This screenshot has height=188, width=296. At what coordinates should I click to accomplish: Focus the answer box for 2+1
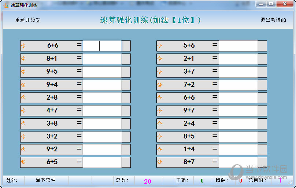tap(238, 59)
